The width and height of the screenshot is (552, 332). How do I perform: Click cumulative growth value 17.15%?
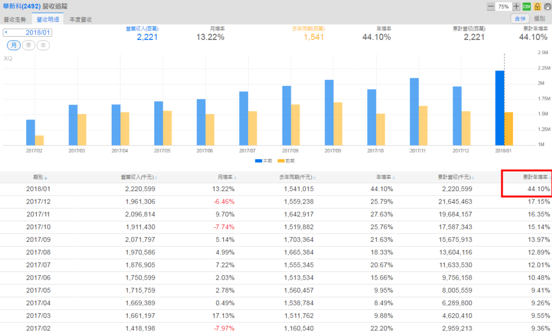pos(539,201)
